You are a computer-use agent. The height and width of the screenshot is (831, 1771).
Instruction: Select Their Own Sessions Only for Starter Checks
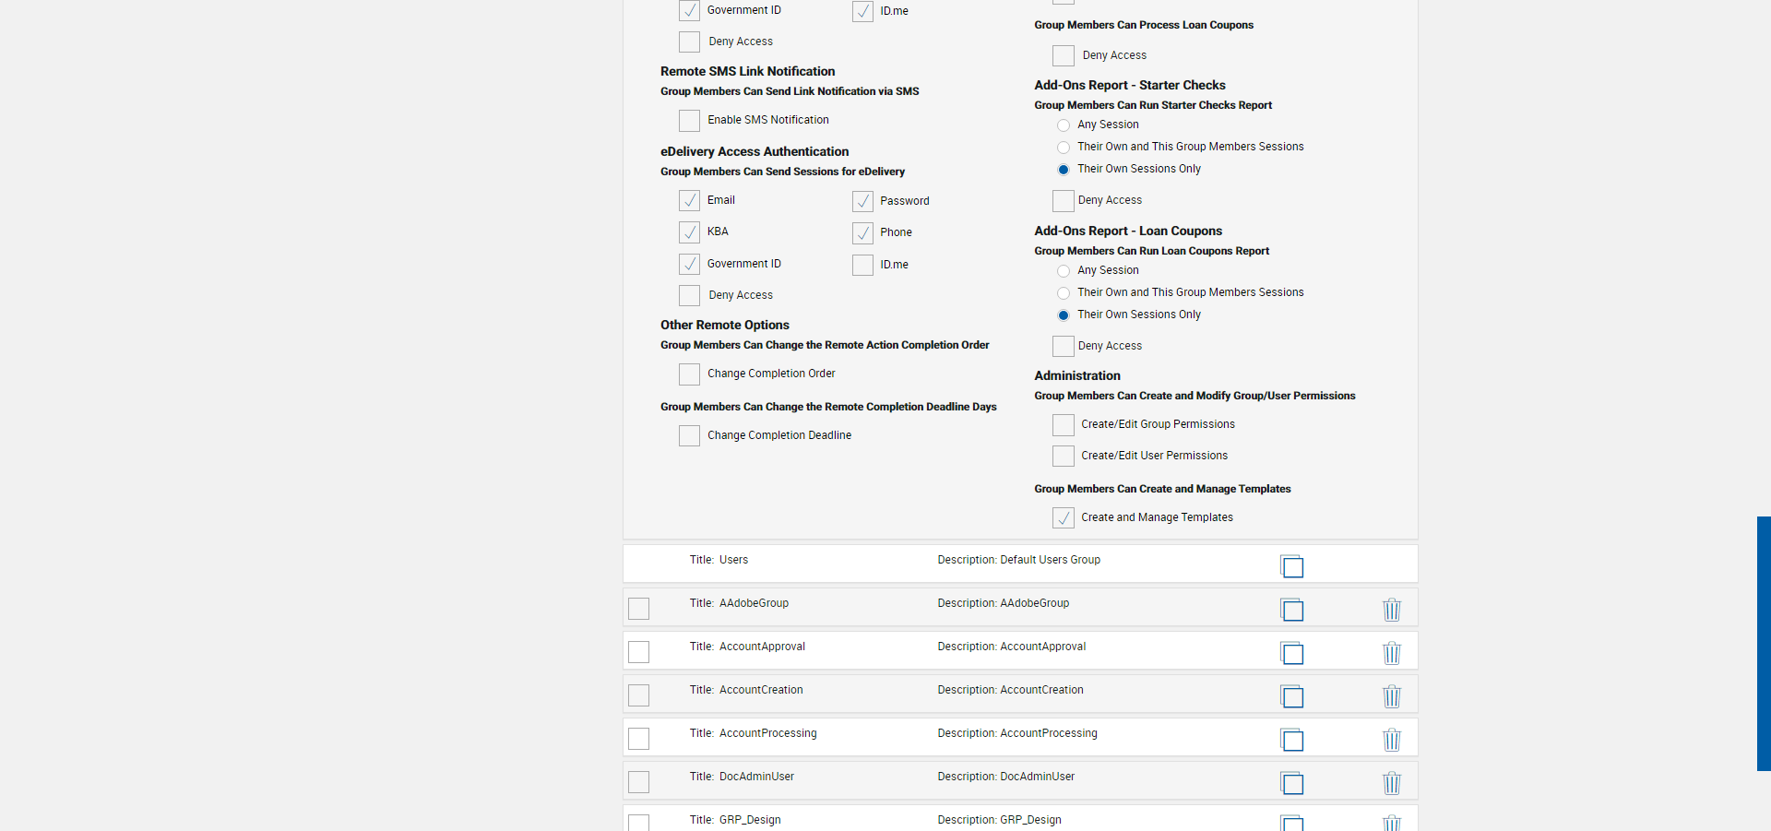coord(1064,170)
